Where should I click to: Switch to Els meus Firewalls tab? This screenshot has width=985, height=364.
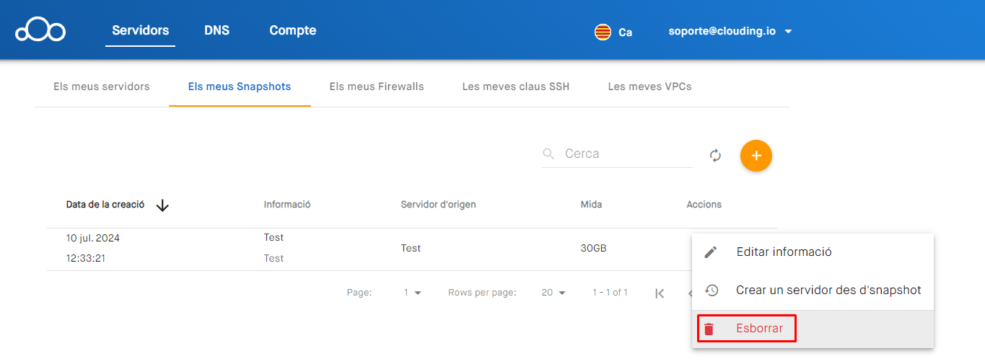(x=377, y=86)
